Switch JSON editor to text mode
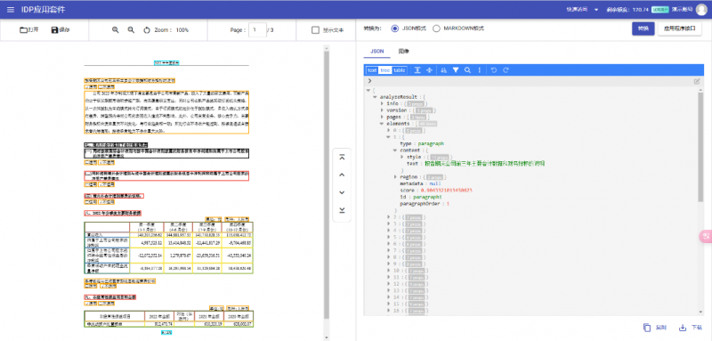This screenshot has width=712, height=341. click(372, 70)
